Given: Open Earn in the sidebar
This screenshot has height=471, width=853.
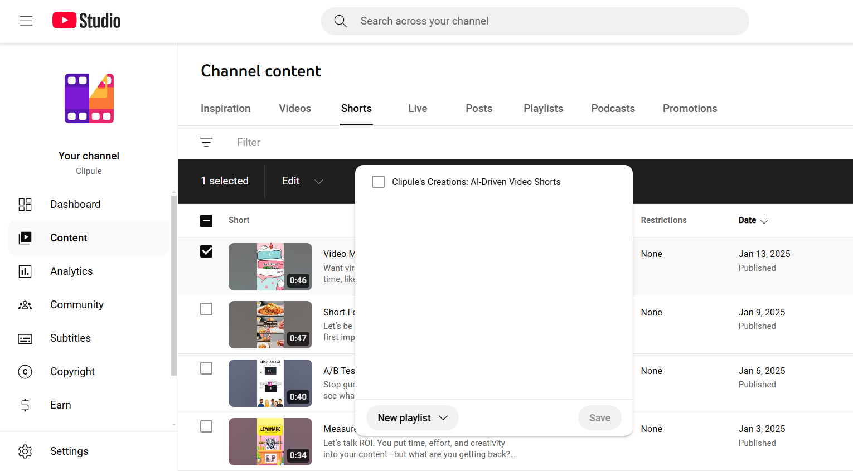Looking at the screenshot, I should point(89,405).
